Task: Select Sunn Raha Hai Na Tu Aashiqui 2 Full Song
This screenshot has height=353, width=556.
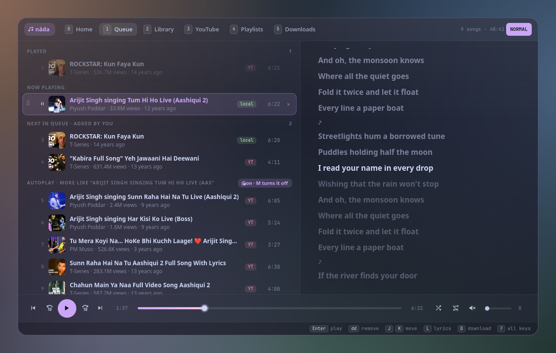Action: tap(159, 267)
